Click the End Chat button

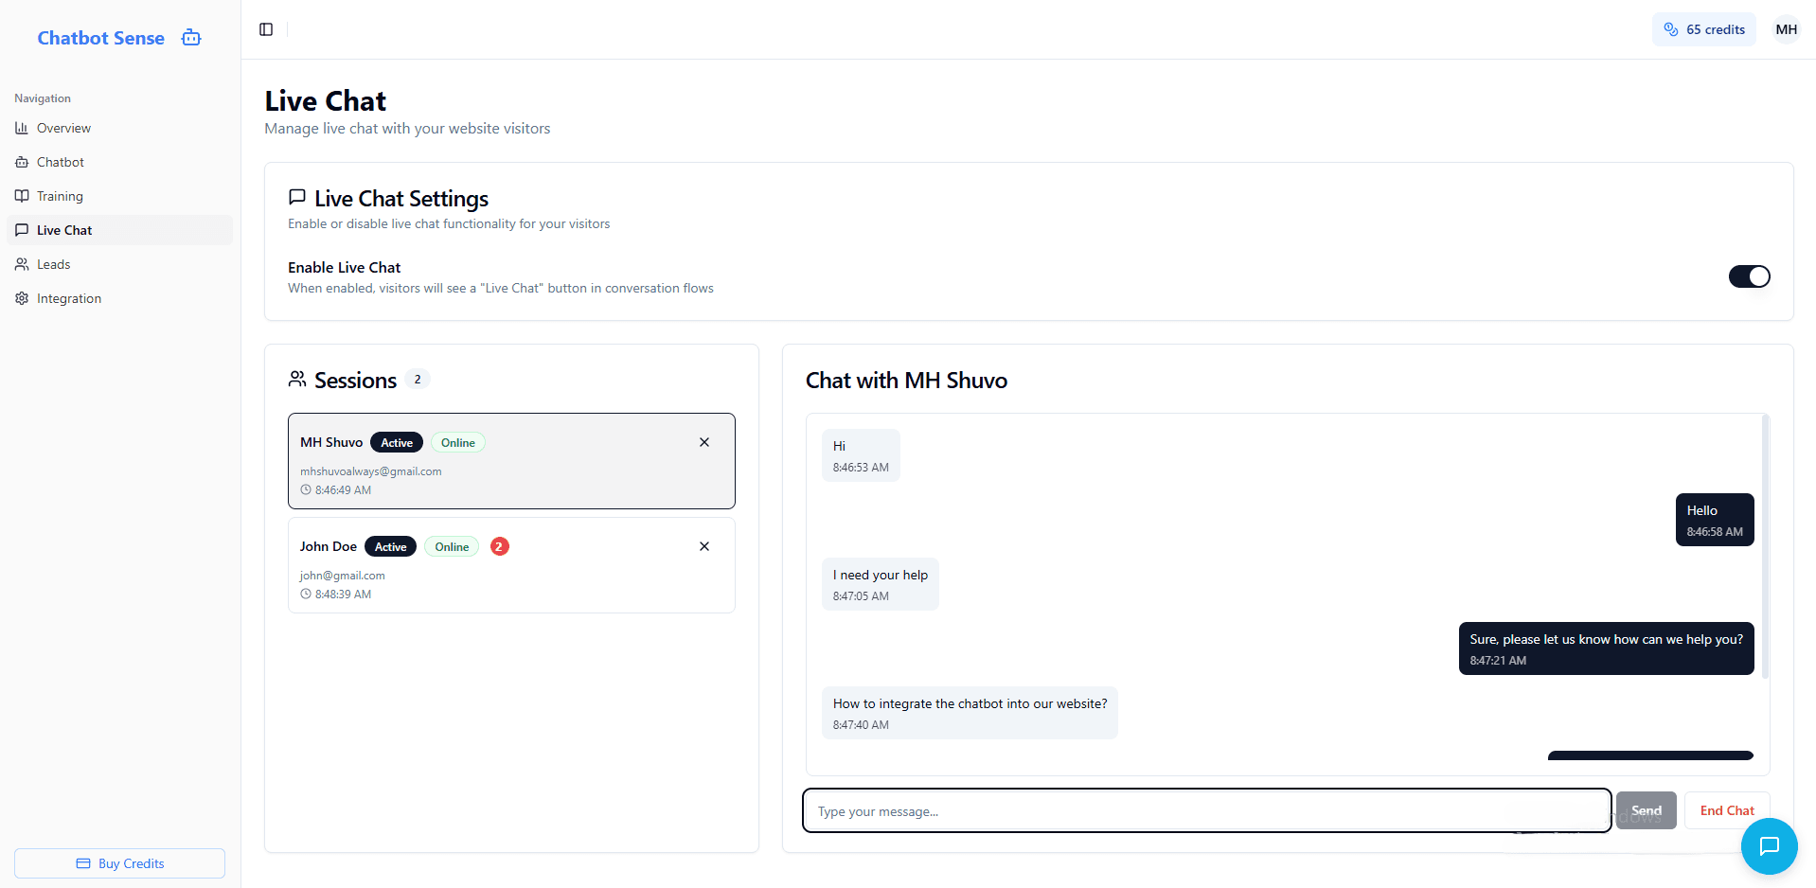click(1726, 810)
